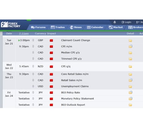Select the Tue Jan 21 date cell
143x140 pixels.
(x=9, y=42)
